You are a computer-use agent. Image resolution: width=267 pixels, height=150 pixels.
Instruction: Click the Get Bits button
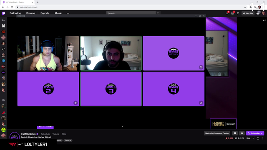click(248, 13)
